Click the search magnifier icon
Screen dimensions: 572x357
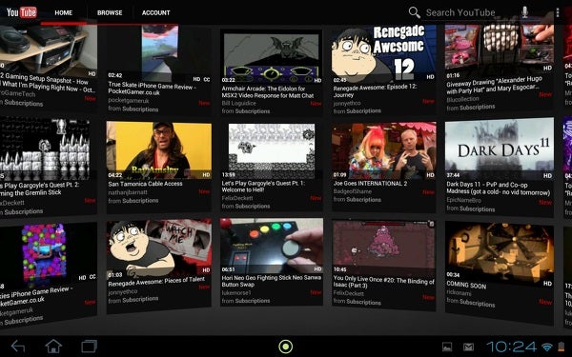tap(414, 12)
